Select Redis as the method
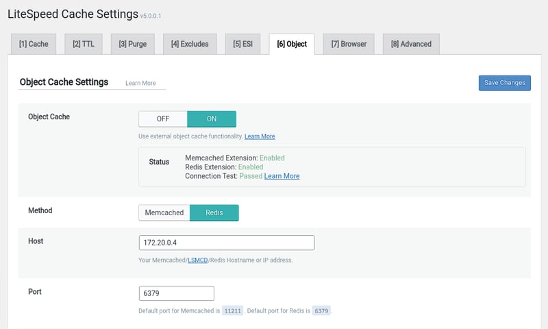Image resolution: width=548 pixels, height=329 pixels. coord(214,212)
